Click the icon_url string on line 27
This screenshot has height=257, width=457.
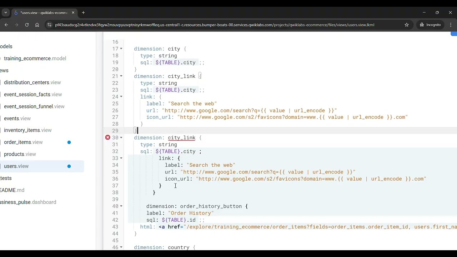click(292, 117)
